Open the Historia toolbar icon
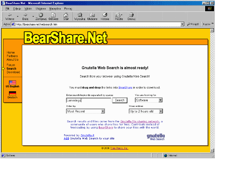The width and height of the screenshot is (250, 188). pyautogui.click(x=105, y=15)
